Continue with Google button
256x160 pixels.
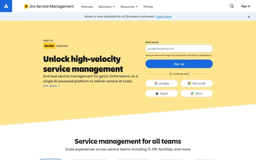coord(161,83)
